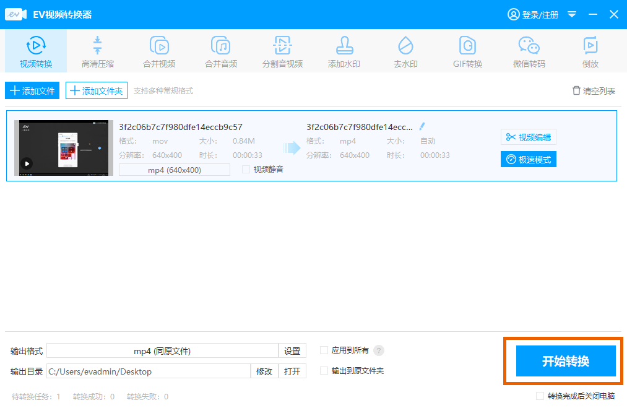Click the 极速模式 fast mode button
This screenshot has height=408, width=627.
[528, 159]
